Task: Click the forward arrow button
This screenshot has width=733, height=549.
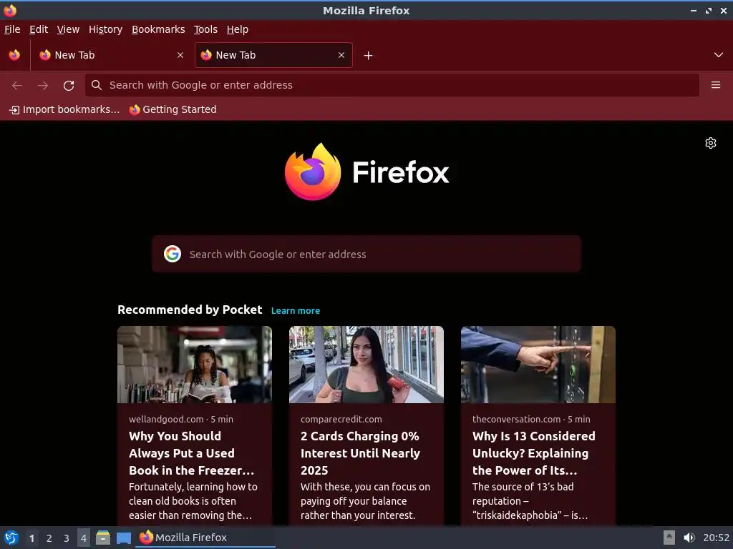Action: point(43,86)
